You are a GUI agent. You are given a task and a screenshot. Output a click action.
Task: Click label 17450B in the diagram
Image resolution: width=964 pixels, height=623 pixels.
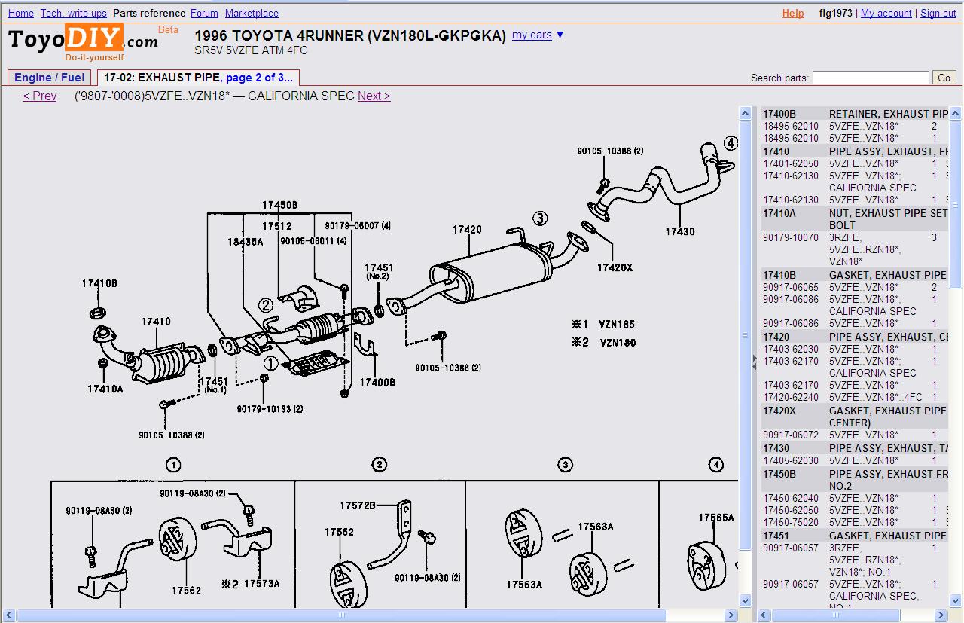(280, 205)
